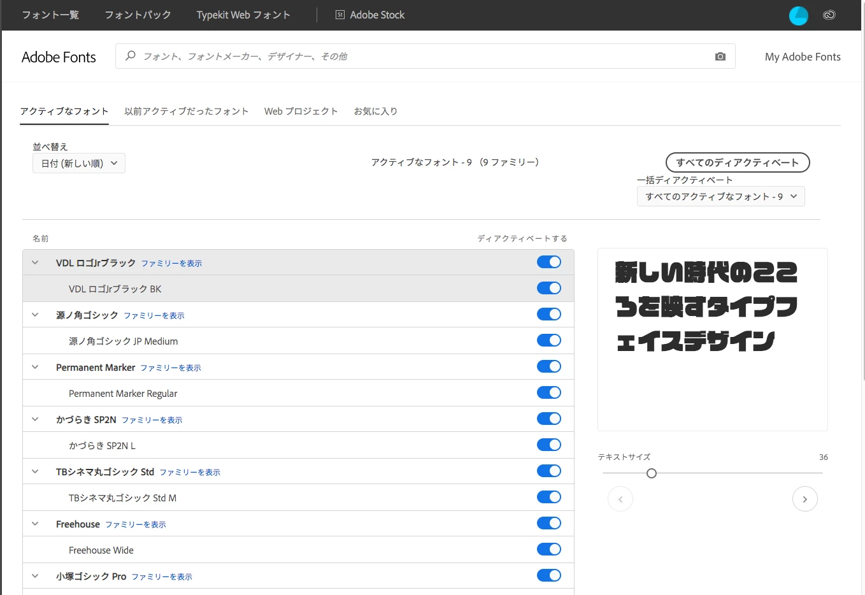The image size is (865, 595).
Task: Collapse the かづらき SP2N family chevron
Action: pyautogui.click(x=35, y=419)
